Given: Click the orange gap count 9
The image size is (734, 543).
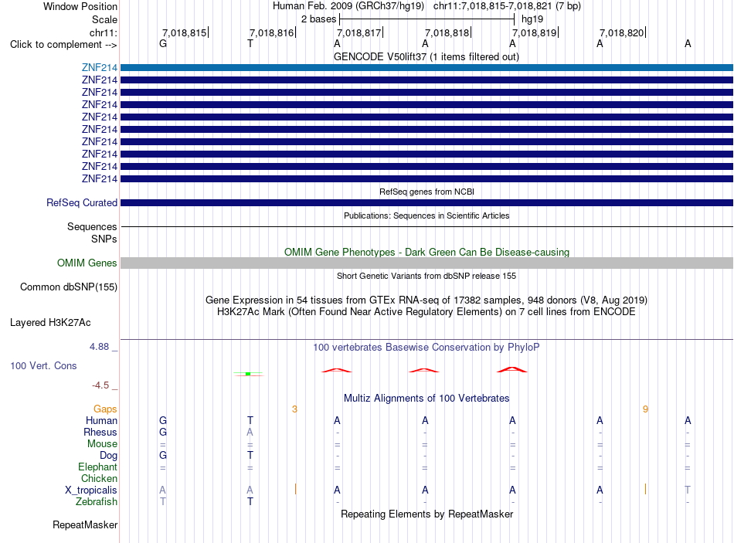Looking at the screenshot, I should point(645,409).
